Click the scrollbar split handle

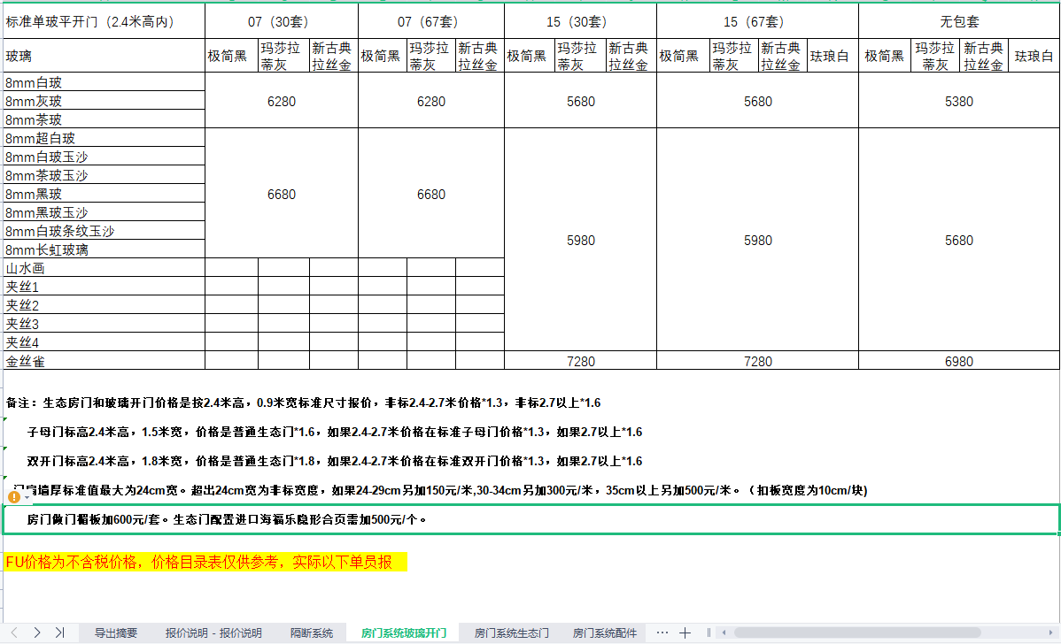709,632
